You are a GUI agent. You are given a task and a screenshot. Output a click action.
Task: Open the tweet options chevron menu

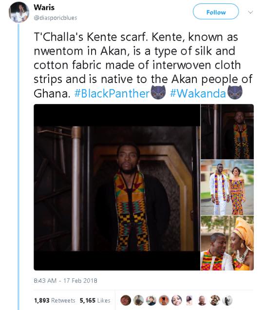click(250, 12)
